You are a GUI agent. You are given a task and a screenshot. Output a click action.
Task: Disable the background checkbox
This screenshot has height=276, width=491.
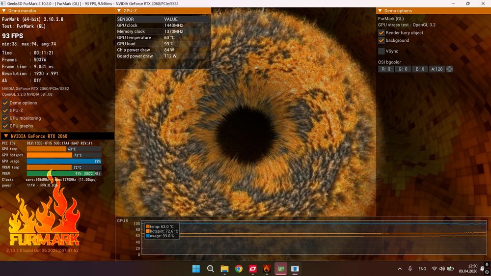[381, 40]
